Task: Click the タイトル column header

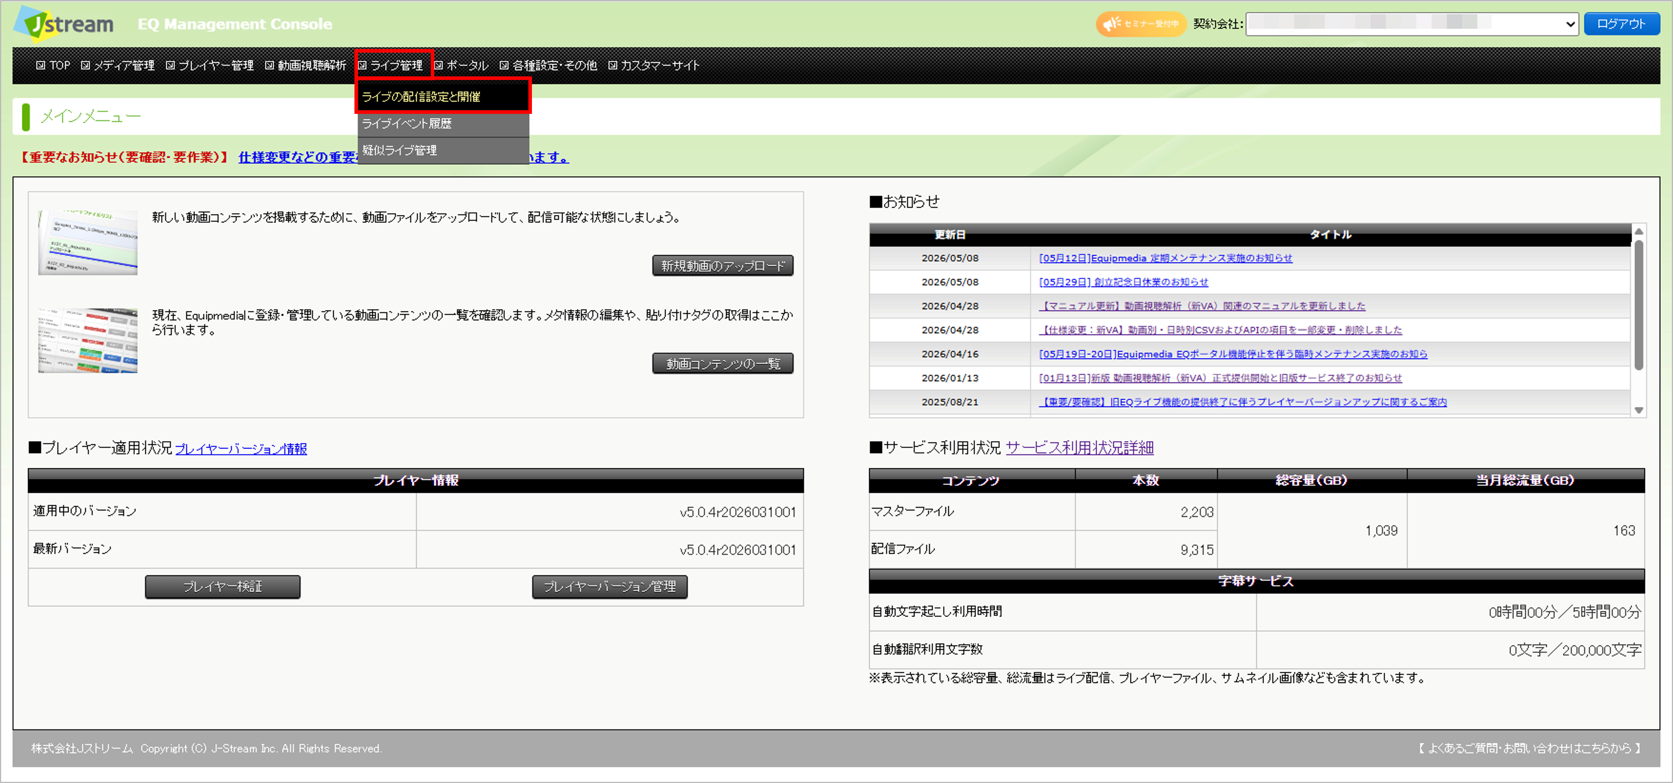Action: [x=1330, y=235]
